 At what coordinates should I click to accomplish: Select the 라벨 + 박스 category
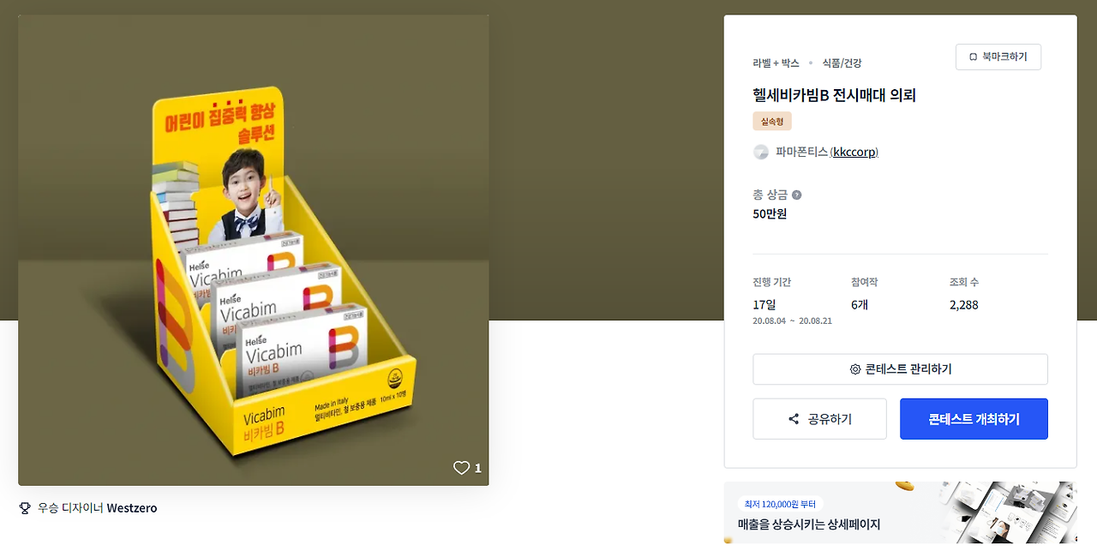[x=776, y=63]
